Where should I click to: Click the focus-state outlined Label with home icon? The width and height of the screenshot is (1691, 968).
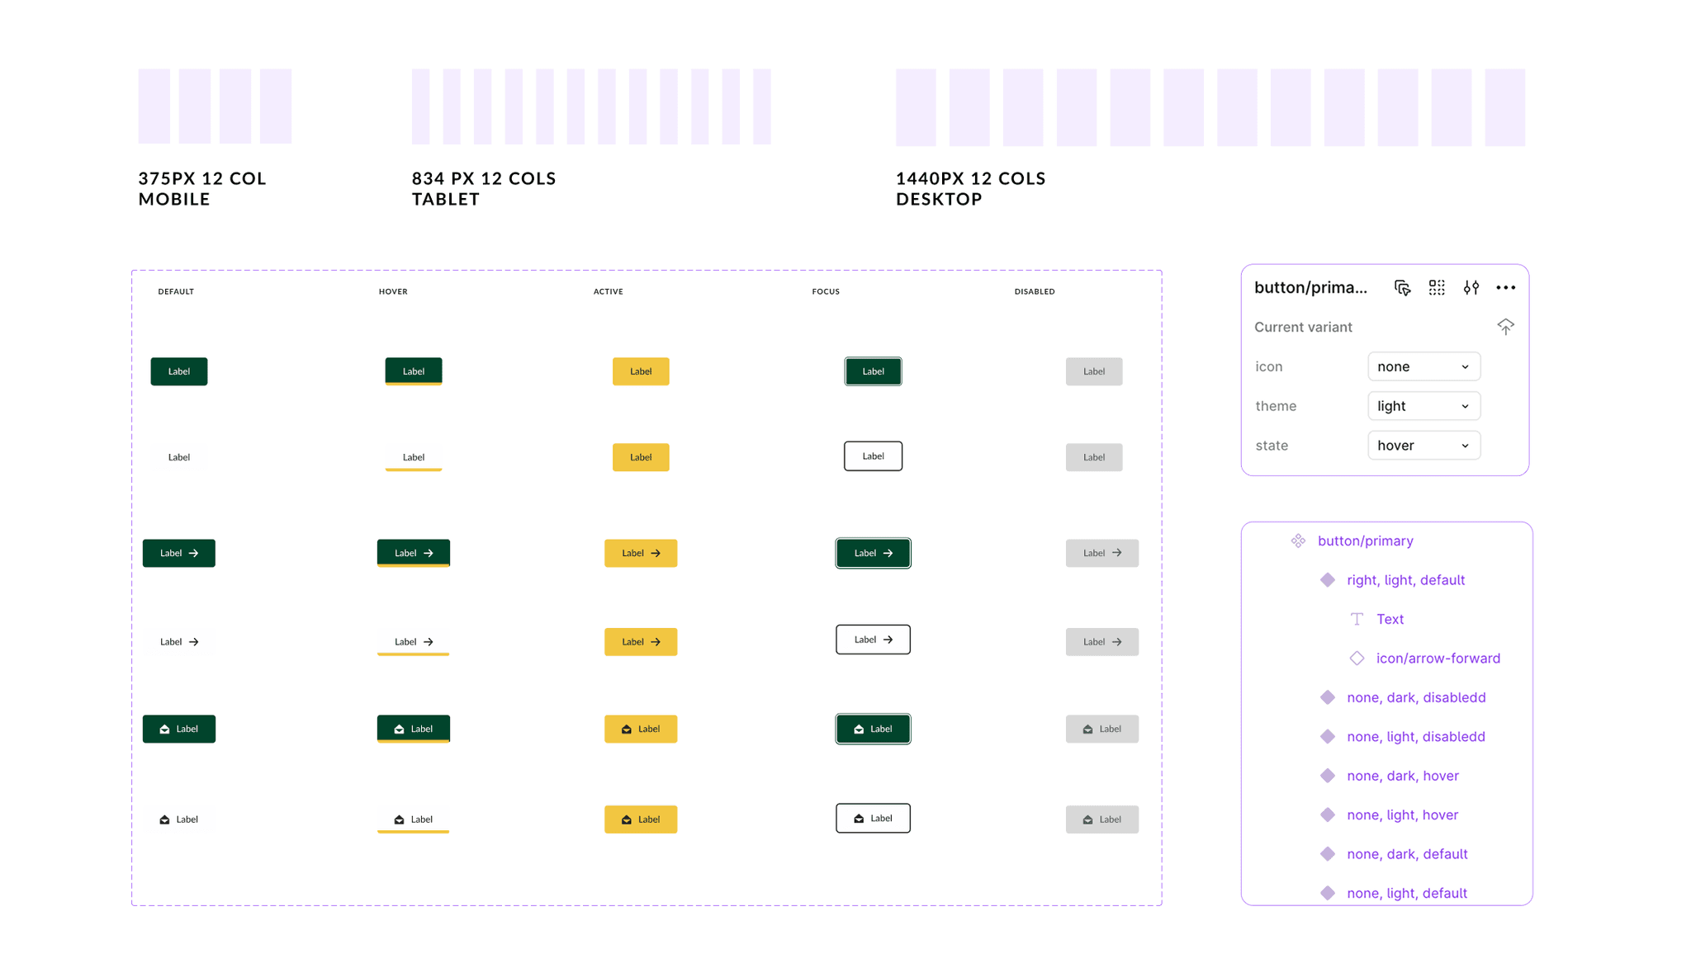tap(873, 818)
